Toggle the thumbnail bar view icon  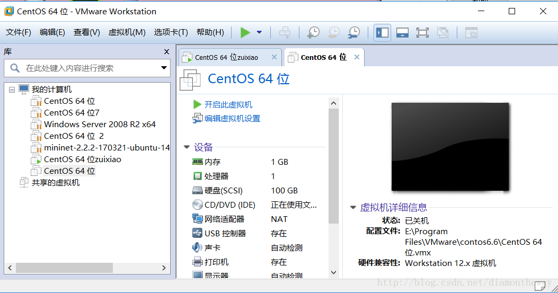click(402, 33)
